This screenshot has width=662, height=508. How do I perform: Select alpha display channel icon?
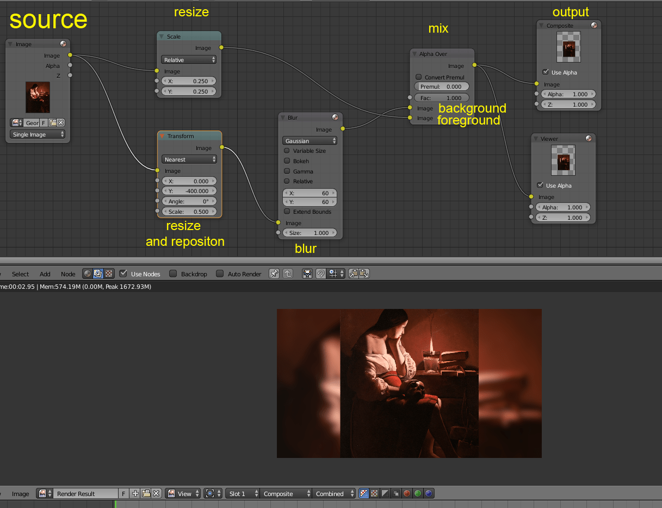[385, 493]
